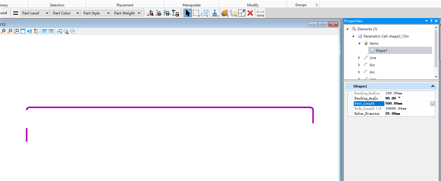Open the Bent_Length value dropdown arrow
Screen dimensions: 441x181
click(x=432, y=104)
